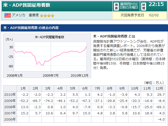The image size is (168, 126).
Task: Click the -29.8 cell for August 2009
Action: click(110, 101)
